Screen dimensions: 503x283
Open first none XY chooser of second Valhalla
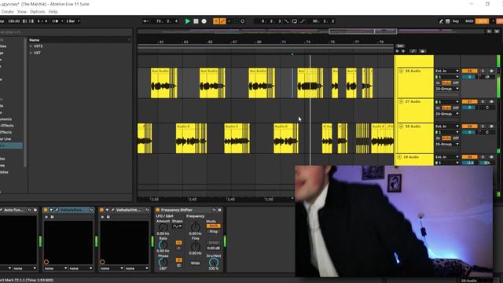coord(112,268)
